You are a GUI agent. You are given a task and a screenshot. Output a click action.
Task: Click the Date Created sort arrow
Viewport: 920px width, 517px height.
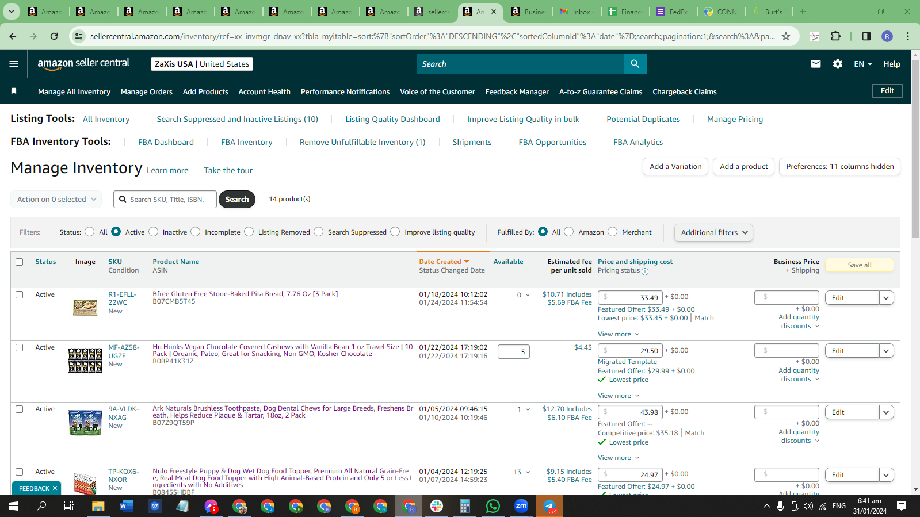[467, 262]
